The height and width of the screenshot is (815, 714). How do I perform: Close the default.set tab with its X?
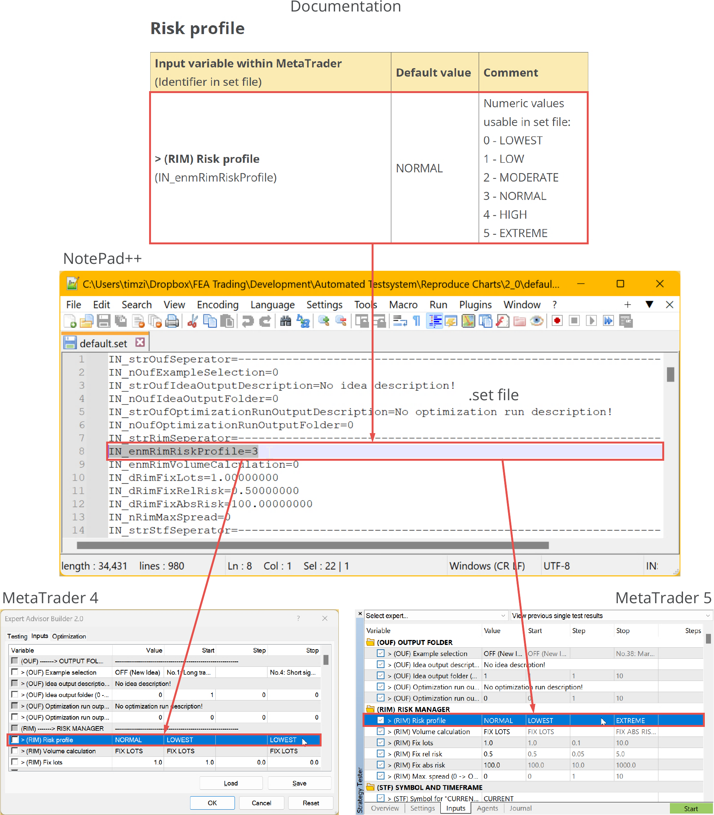click(140, 342)
